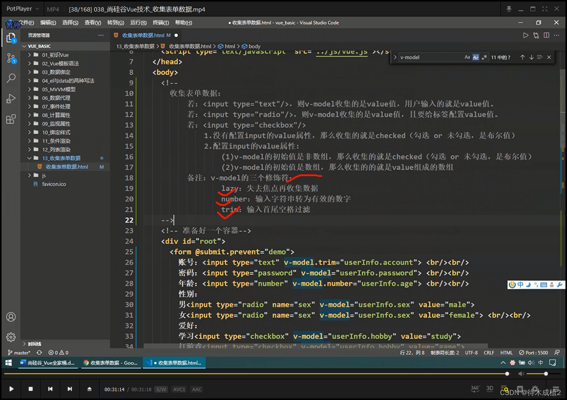Click the PotPlayer stop button
Viewport: 567px width, 400px height.
coord(31,389)
